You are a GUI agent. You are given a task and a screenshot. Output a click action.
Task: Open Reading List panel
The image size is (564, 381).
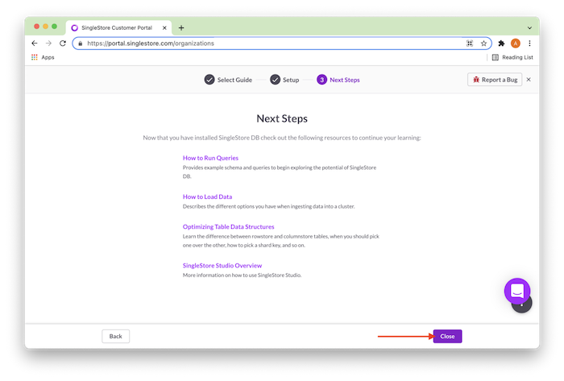click(x=512, y=57)
